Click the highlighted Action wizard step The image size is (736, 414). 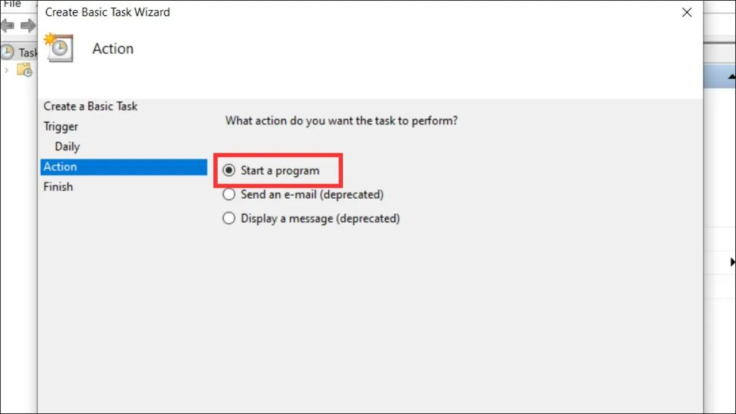click(x=60, y=166)
